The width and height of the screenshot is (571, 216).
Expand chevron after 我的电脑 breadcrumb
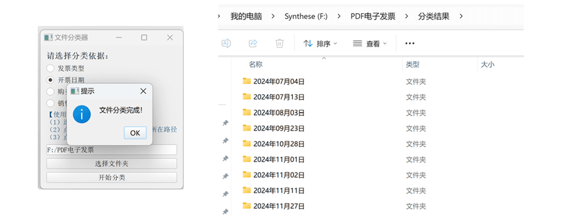(x=273, y=17)
